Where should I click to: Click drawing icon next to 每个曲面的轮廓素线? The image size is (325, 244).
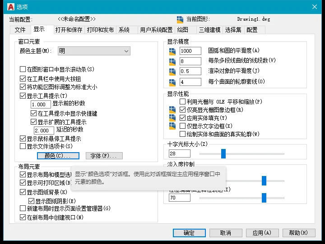pos(172,82)
